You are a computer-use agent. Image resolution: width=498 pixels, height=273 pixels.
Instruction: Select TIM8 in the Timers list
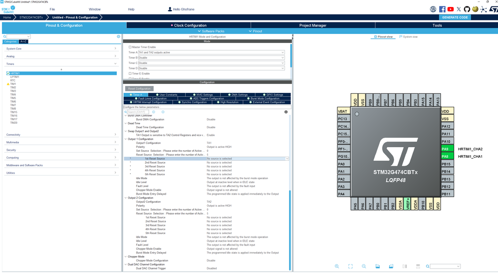point(13,109)
